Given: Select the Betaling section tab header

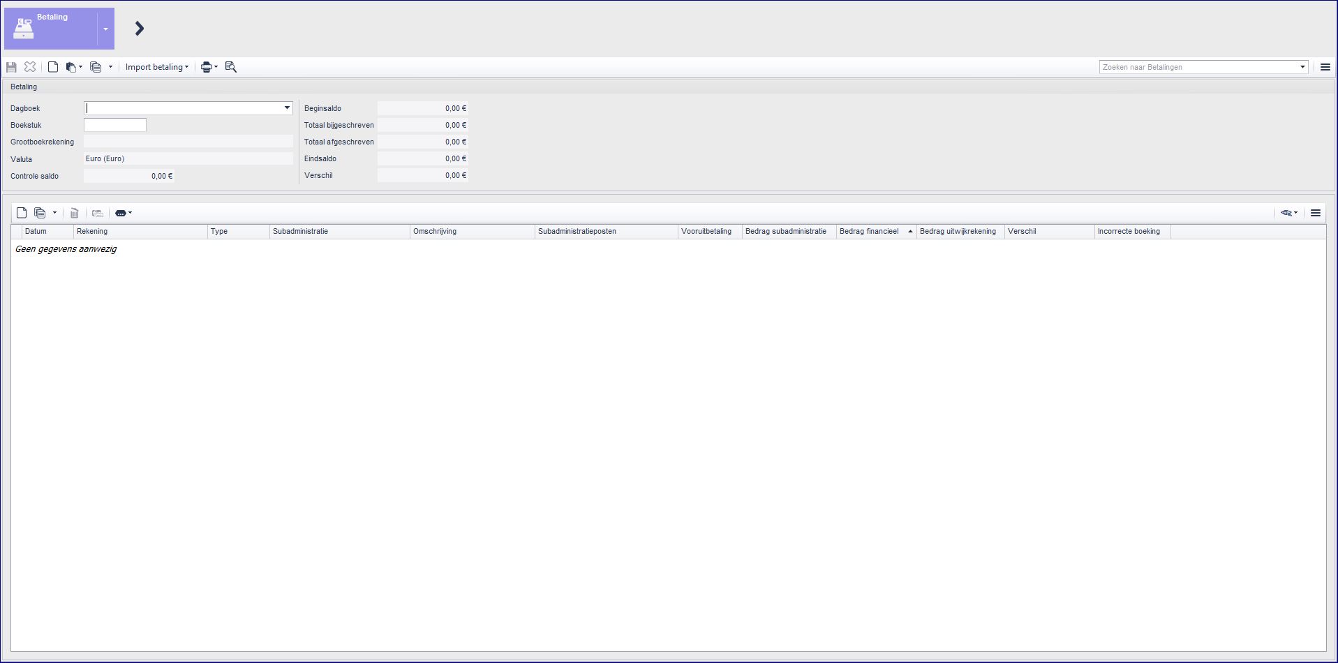Looking at the screenshot, I should 24,87.
